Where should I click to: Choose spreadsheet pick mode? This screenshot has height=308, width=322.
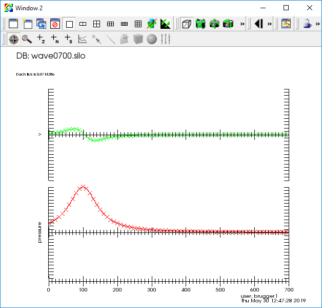[x=68, y=39]
